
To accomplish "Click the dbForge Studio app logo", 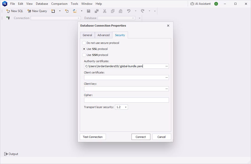I will click(x=5, y=4).
